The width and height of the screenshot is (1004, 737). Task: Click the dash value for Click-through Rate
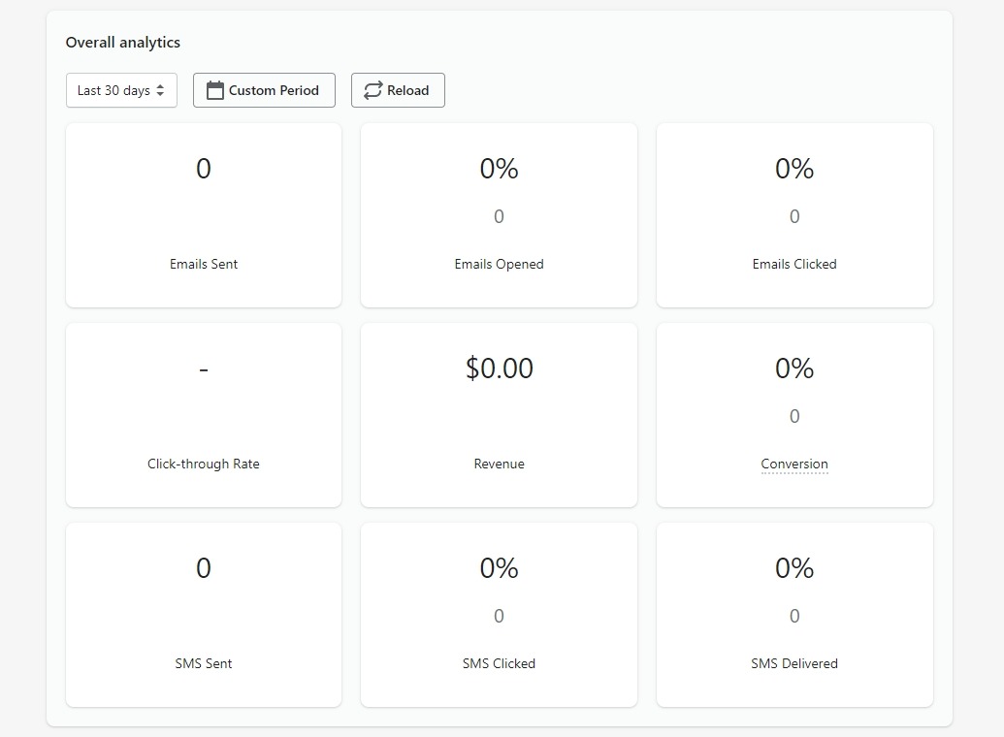tap(204, 369)
